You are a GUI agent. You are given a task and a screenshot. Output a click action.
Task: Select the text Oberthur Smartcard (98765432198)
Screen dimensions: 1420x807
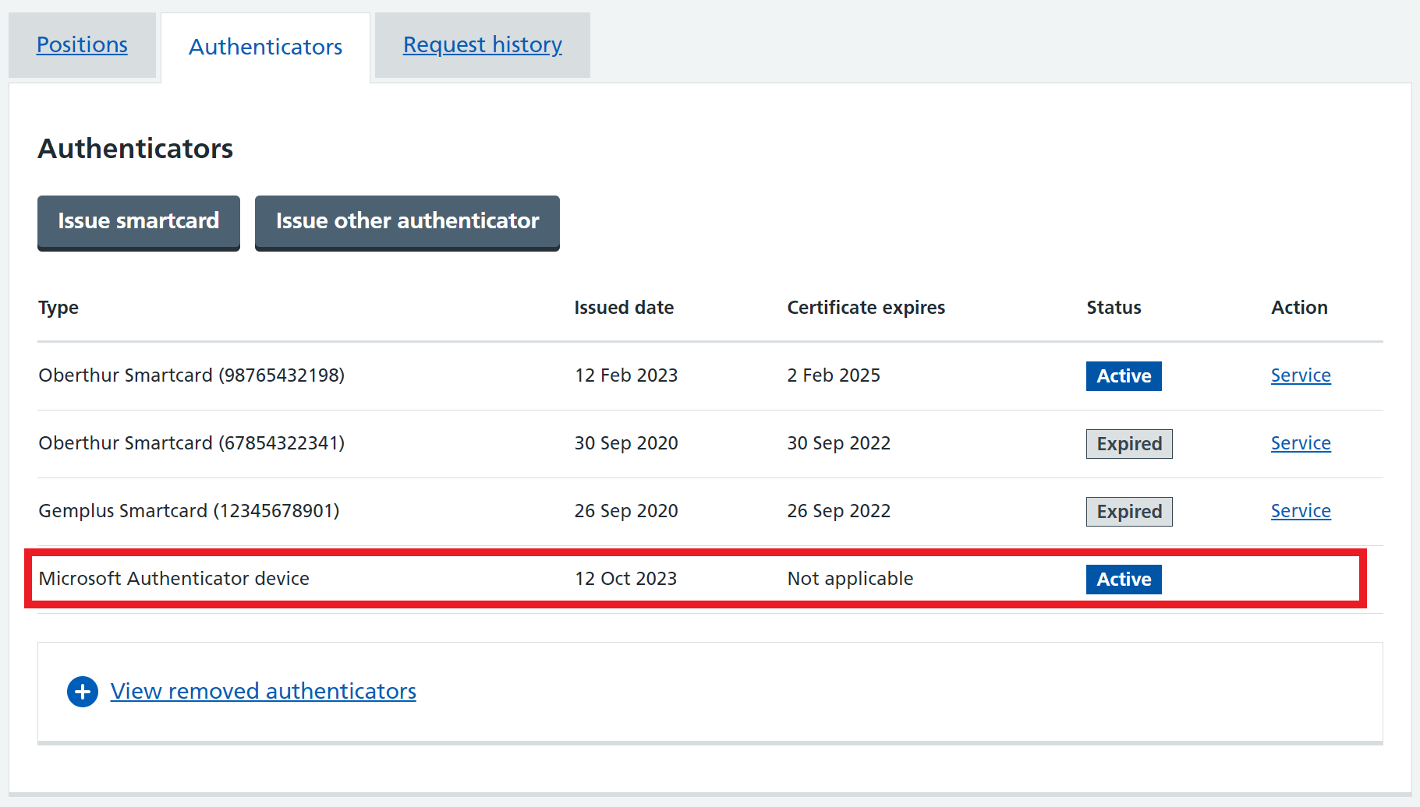tap(192, 375)
